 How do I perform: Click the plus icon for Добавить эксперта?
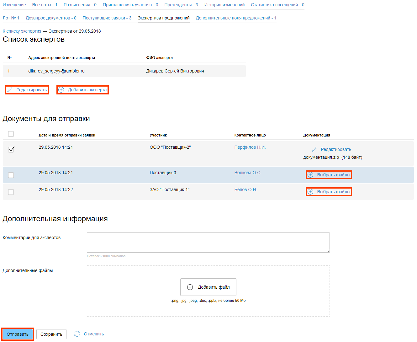coord(61,90)
